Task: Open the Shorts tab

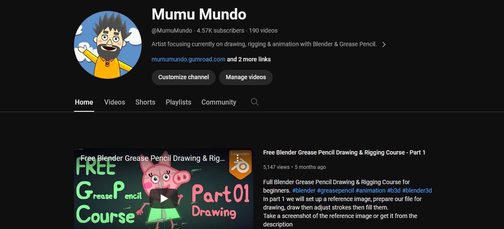Action: click(x=145, y=102)
